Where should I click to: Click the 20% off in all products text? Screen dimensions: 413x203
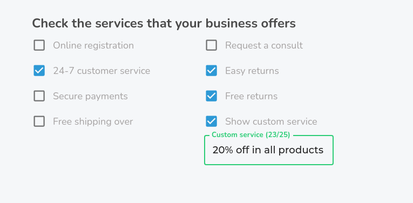(x=268, y=150)
